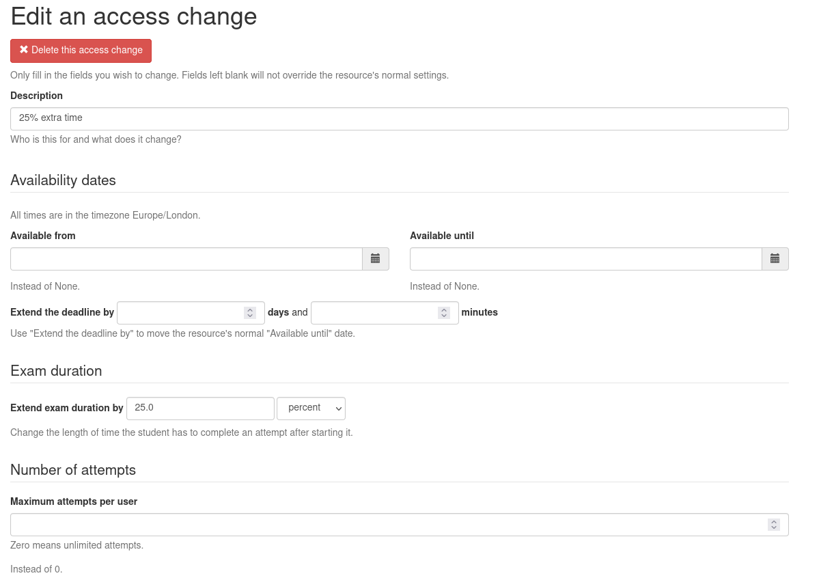The width and height of the screenshot is (819, 580).
Task: Focus the Description text field
Action: click(x=399, y=118)
